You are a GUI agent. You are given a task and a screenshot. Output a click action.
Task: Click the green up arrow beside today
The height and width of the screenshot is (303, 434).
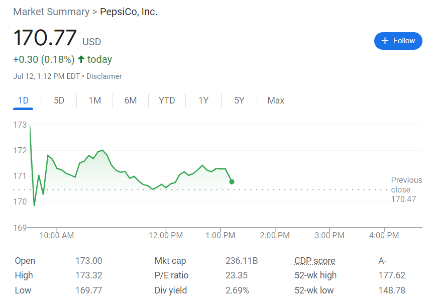[x=81, y=60]
